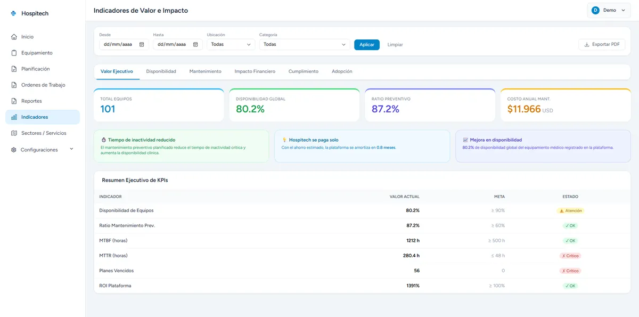
Task: Click the lightbulb icon on Hospitech se paga solo
Action: tap(284, 140)
